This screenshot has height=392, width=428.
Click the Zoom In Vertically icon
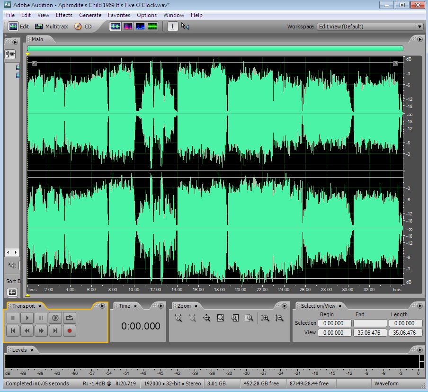click(x=265, y=319)
